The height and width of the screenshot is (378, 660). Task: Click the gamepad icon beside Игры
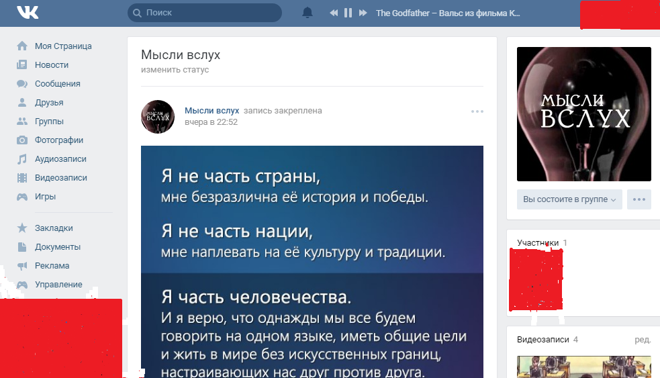[x=22, y=197]
